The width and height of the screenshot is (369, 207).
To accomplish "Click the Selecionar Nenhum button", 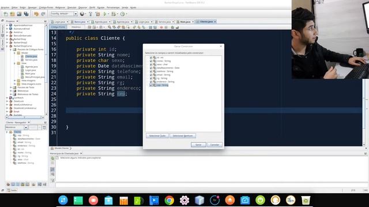I will 183,136.
